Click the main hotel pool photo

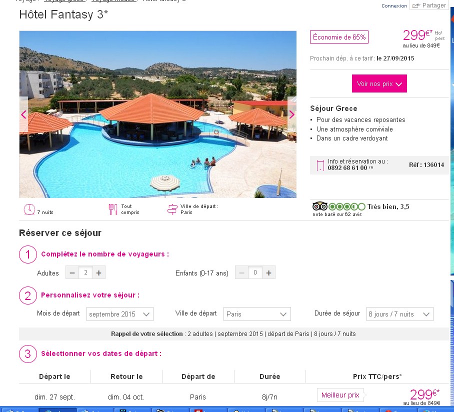pos(158,114)
